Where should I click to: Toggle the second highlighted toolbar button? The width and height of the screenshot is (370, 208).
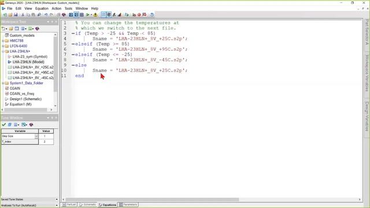point(109,14)
